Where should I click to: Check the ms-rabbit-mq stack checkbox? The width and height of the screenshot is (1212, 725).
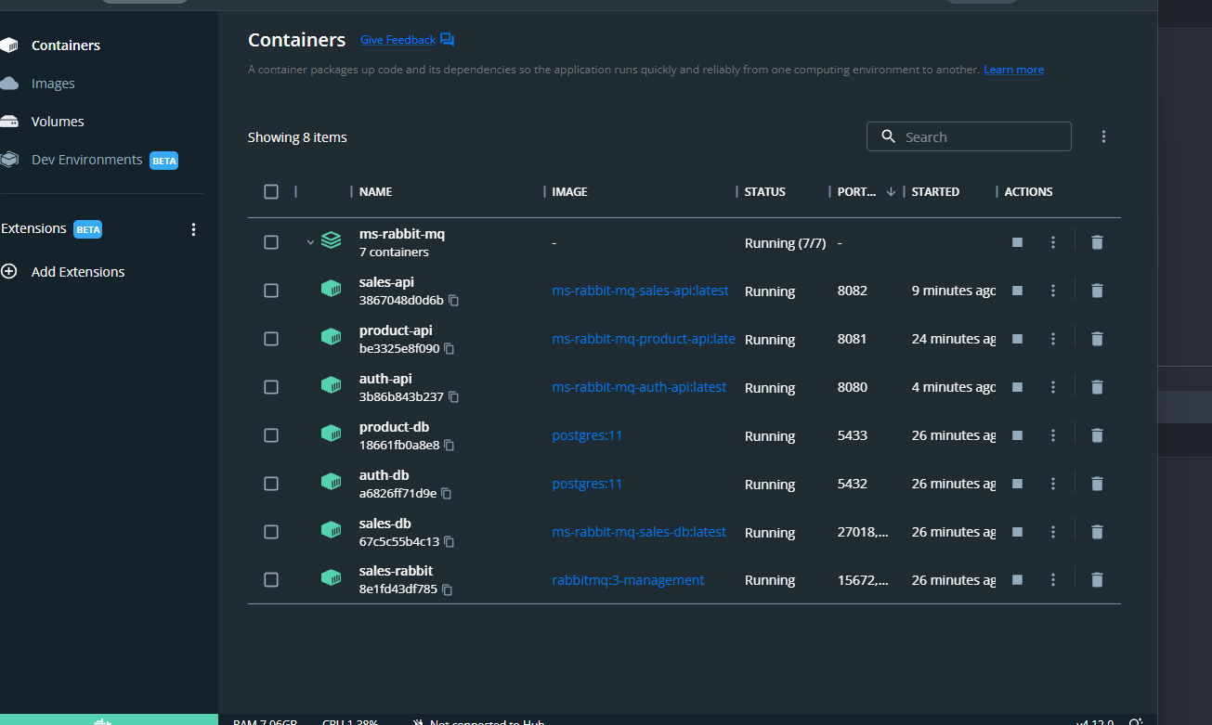point(271,242)
